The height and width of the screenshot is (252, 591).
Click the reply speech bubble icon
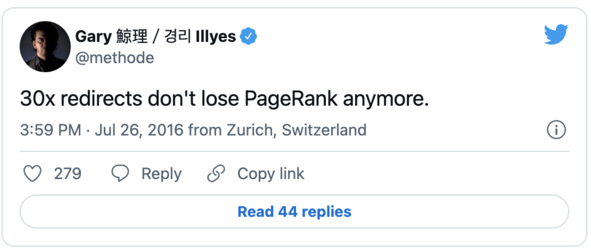coord(120,173)
